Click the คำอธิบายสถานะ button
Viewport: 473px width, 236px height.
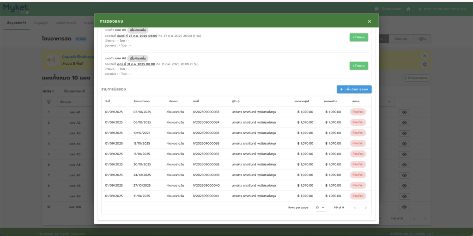pos(416,78)
